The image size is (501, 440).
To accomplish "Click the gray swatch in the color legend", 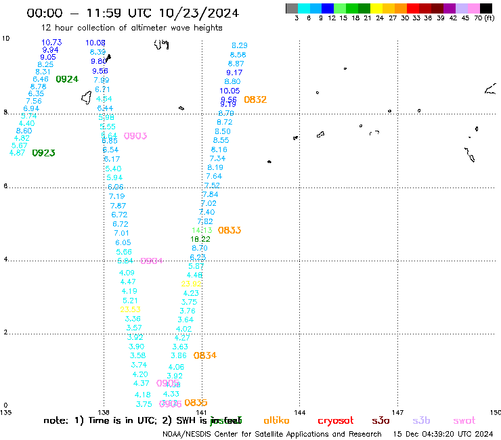I will pos(292,8).
